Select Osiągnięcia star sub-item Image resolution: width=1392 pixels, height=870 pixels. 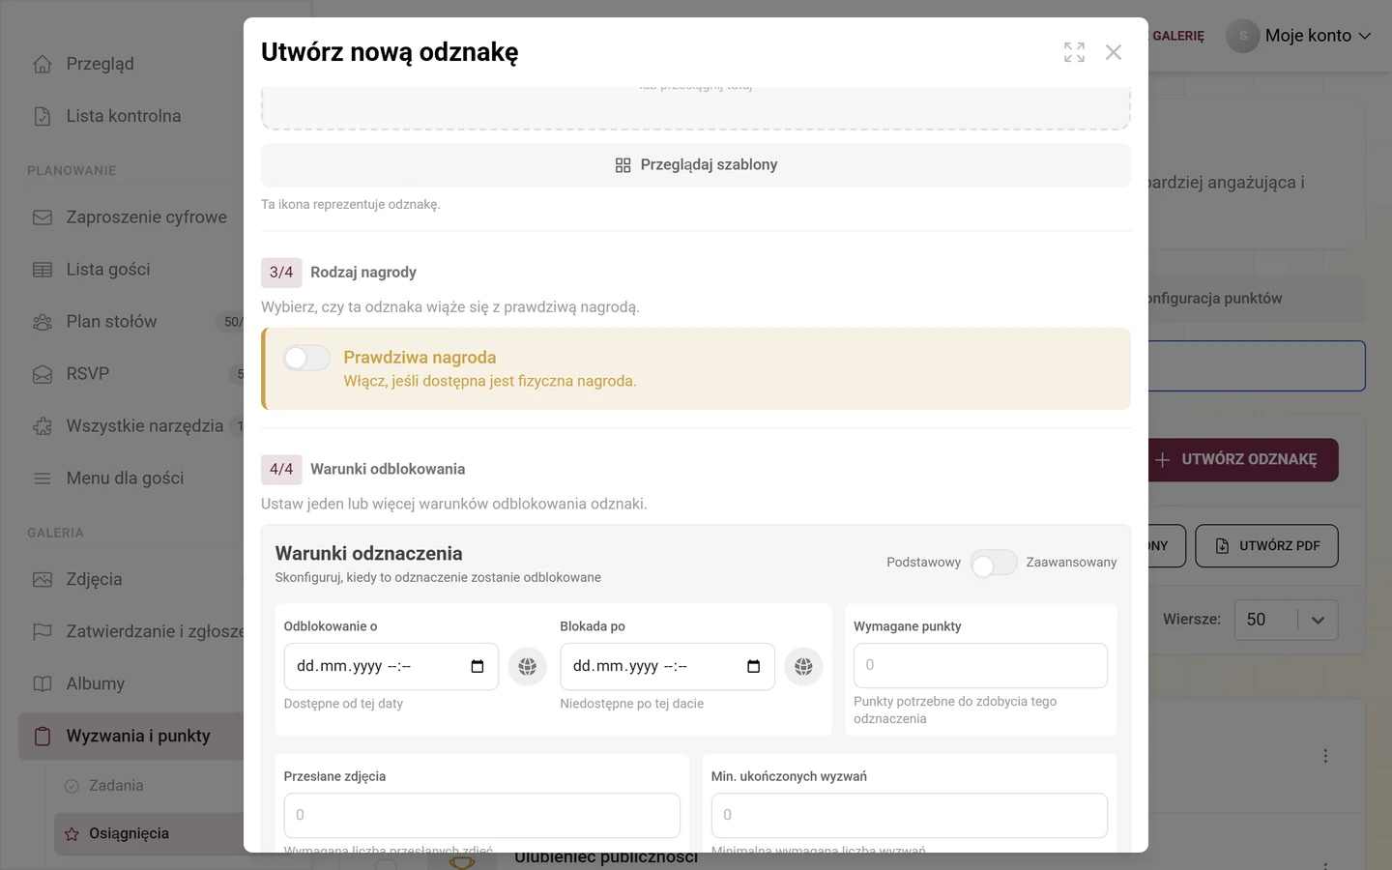[149, 834]
